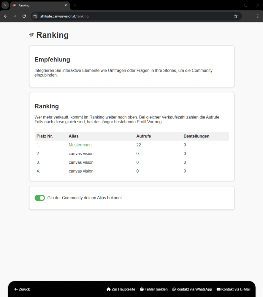The width and height of the screenshot is (263, 297).
Task: Close the Ranking tab
Action: pyautogui.click(x=66, y=5)
